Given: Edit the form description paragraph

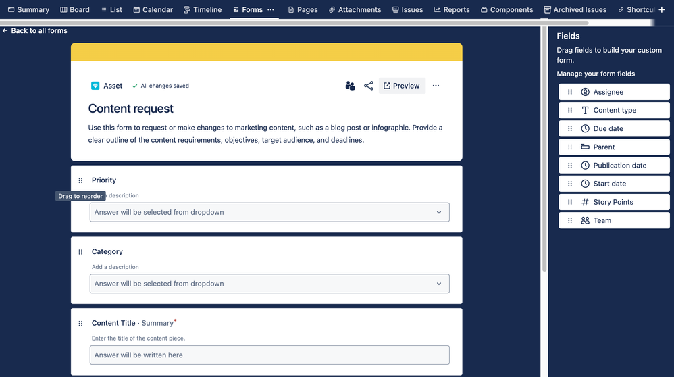Looking at the screenshot, I should tap(265, 134).
